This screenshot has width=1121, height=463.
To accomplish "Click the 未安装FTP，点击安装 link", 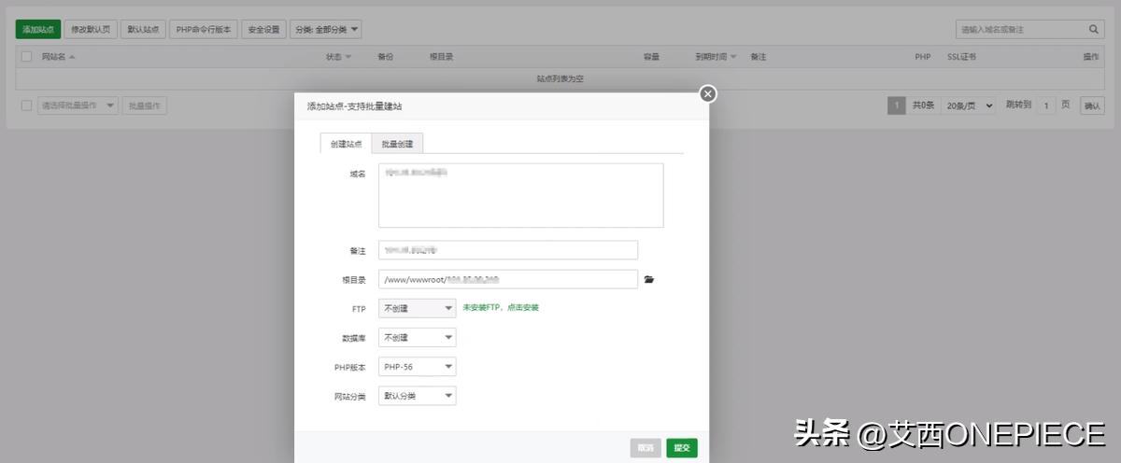I will (x=501, y=307).
